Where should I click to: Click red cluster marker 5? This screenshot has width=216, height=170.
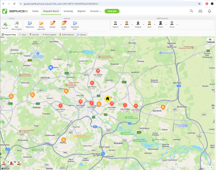(x=92, y=83)
